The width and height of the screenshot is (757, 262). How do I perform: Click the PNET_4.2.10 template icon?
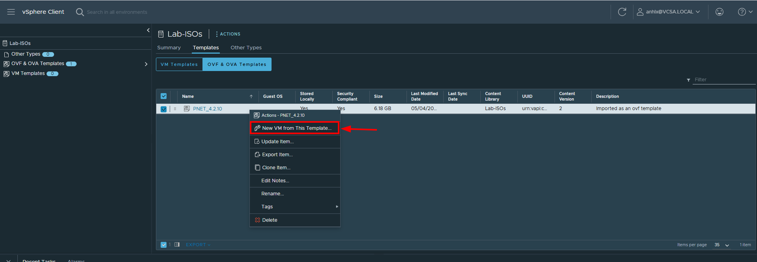point(187,109)
